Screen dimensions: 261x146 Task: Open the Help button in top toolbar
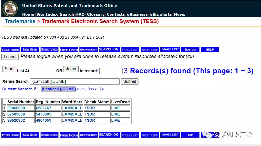tap(210, 50)
